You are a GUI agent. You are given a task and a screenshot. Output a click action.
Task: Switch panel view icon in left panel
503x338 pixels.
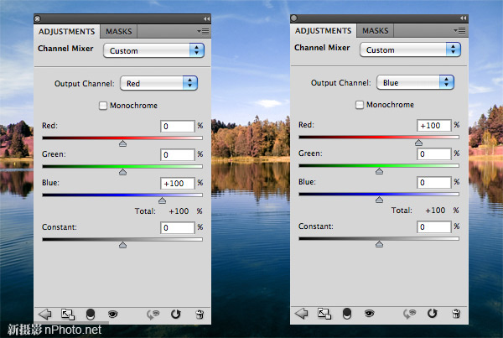pyautogui.click(x=68, y=315)
